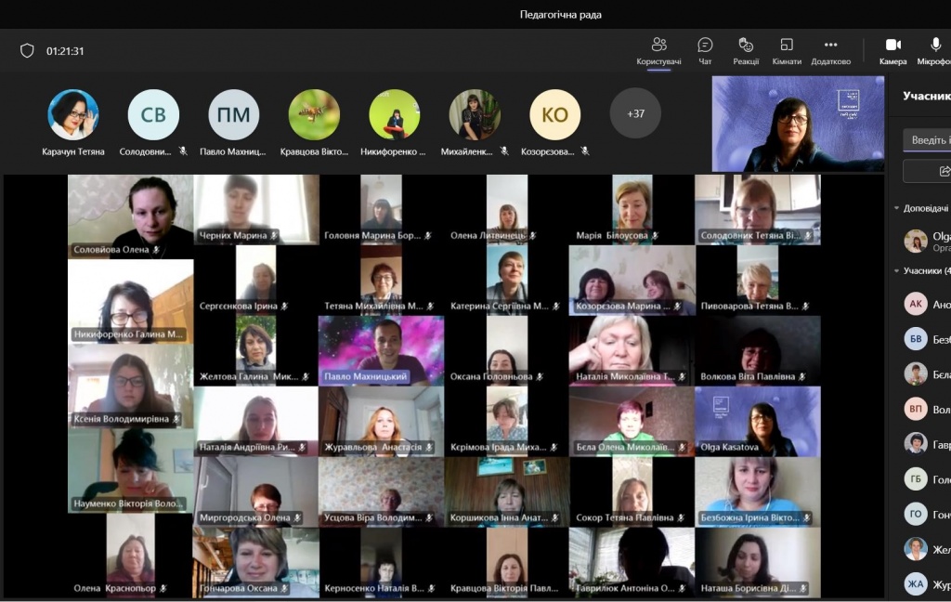Click the ПМ avatar of Павло Махницький
951x602 pixels.
[234, 114]
